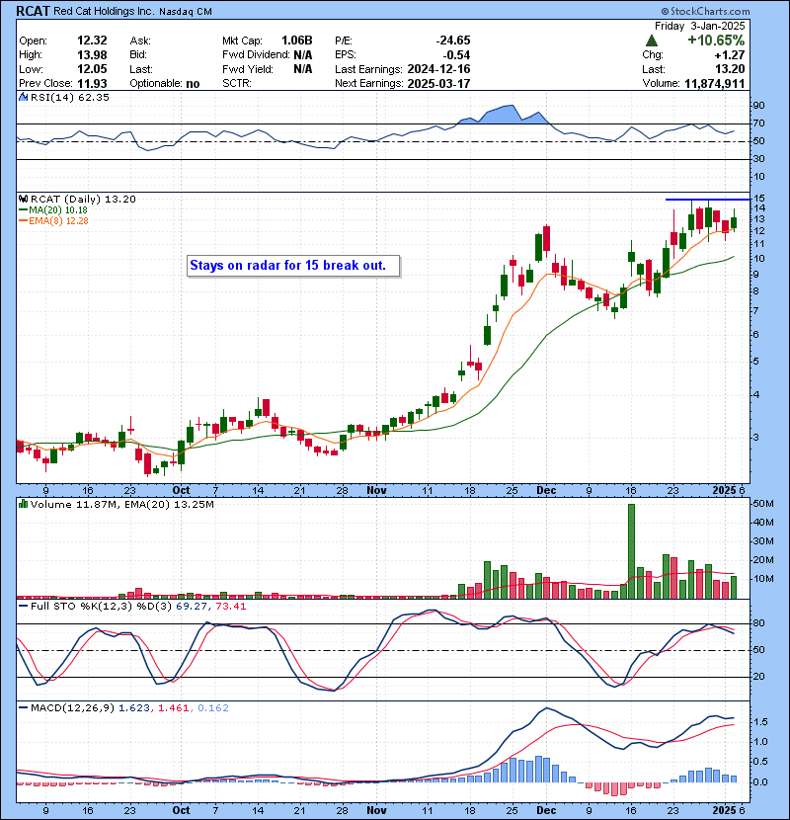This screenshot has height=820, width=790.
Task: Click the RCAT (Daily) 13.20 chart label
Action: pos(83,199)
